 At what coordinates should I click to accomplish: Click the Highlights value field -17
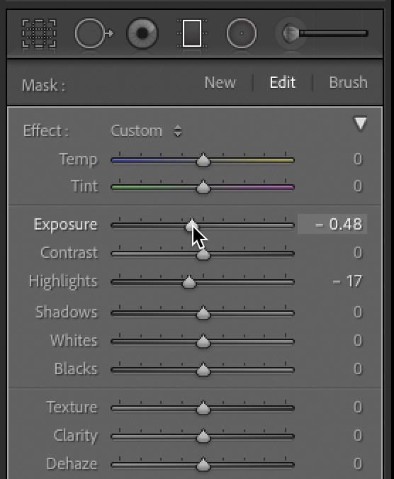[x=347, y=281]
